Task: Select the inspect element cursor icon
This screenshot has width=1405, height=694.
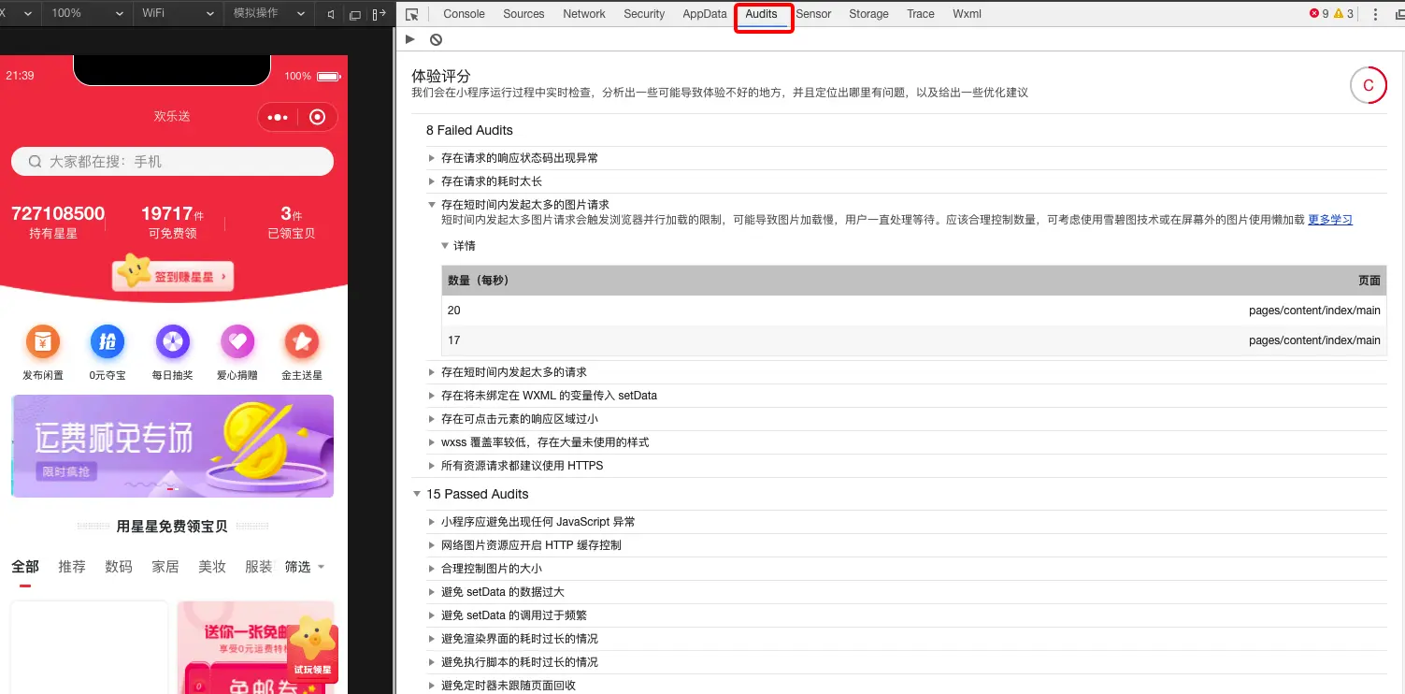Action: (x=412, y=14)
